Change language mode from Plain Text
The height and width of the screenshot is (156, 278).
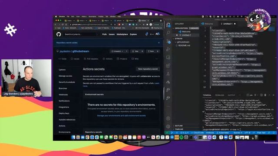(x=261, y=133)
